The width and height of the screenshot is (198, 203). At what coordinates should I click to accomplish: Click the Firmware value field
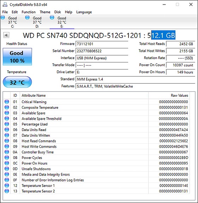(102, 44)
